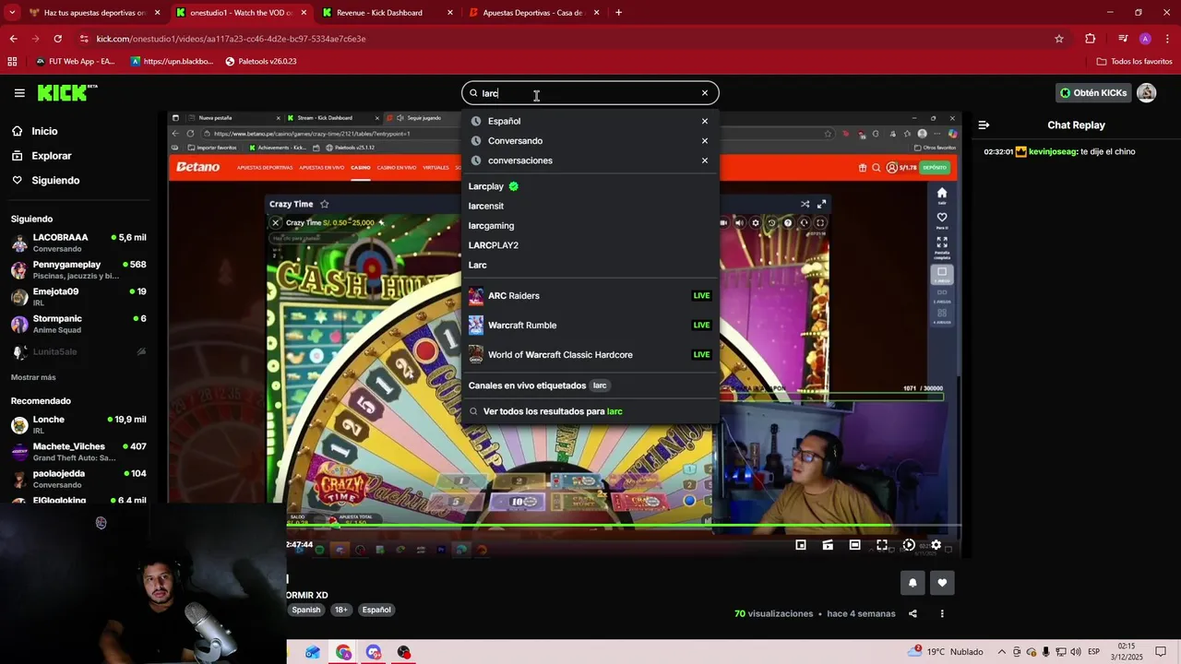The height and width of the screenshot is (664, 1181).
Task: Toggle the notification bell for this channel
Action: click(x=913, y=582)
